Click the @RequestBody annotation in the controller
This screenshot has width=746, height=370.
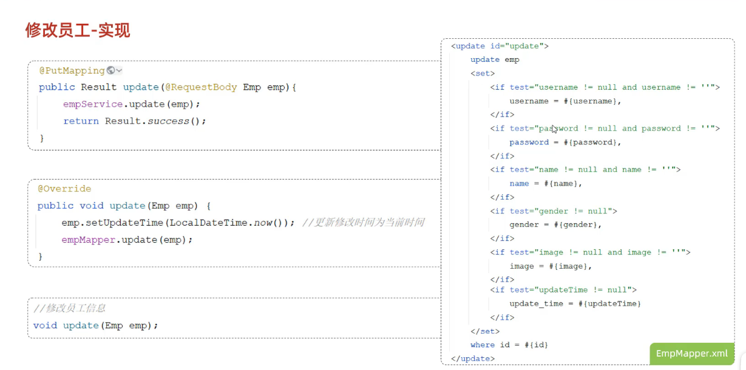tap(201, 87)
